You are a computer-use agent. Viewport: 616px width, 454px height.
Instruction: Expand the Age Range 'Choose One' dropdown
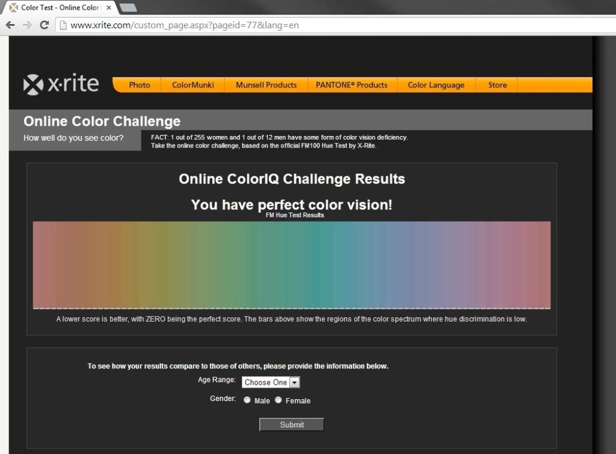(271, 382)
